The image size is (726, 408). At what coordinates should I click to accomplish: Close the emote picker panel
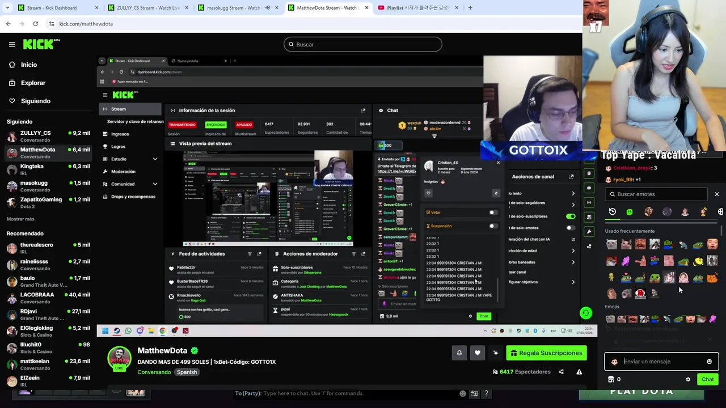[716, 194]
